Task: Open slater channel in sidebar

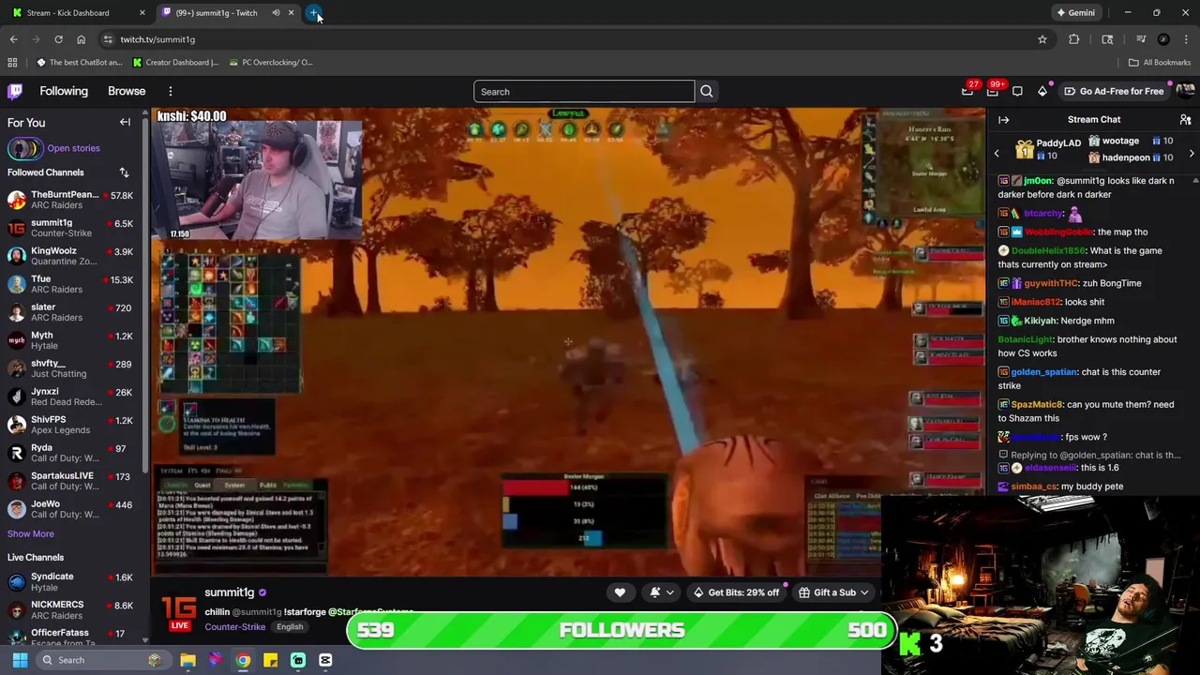Action: point(72,312)
